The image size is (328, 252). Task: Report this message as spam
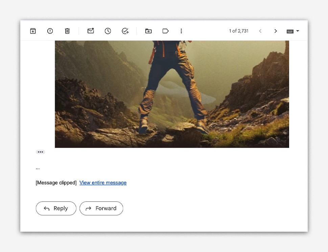tap(50, 31)
